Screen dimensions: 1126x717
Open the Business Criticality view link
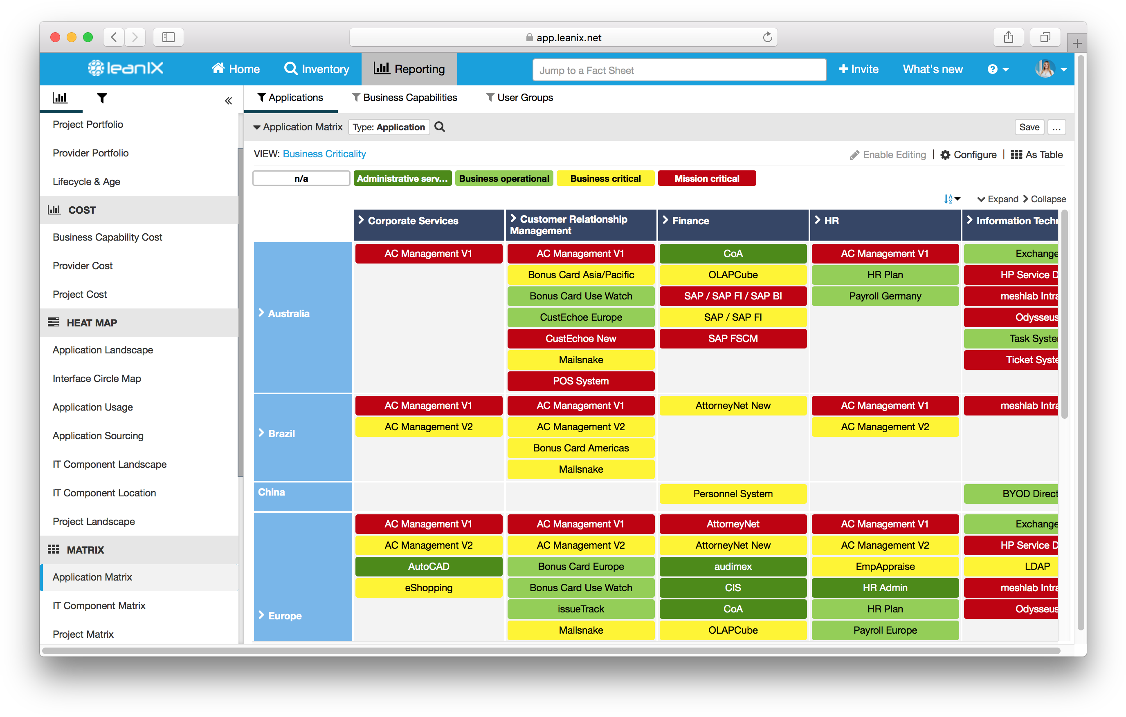tap(324, 154)
